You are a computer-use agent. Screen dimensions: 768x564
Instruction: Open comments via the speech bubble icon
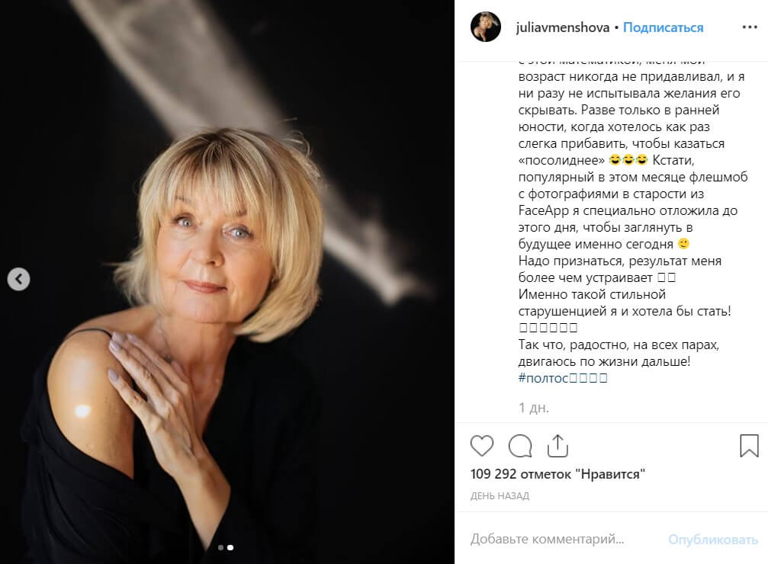coord(520,446)
